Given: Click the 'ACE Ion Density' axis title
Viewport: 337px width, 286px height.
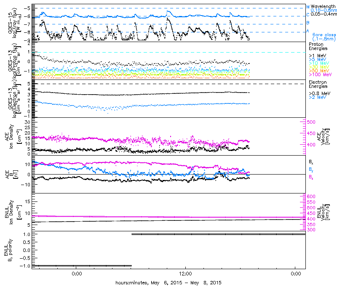Looking at the screenshot, I should (x=13, y=136).
